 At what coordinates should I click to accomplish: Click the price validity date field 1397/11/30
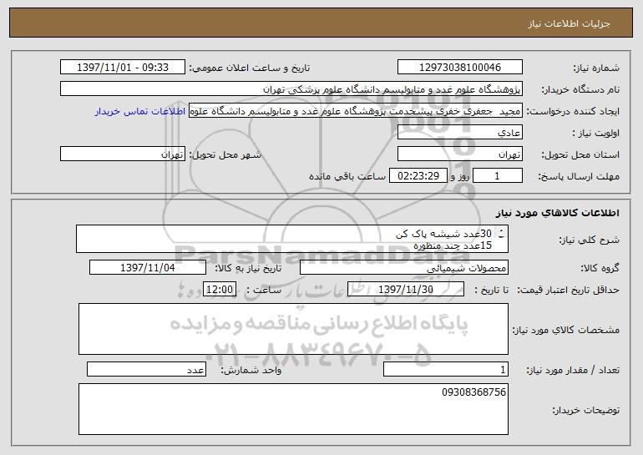[406, 290]
